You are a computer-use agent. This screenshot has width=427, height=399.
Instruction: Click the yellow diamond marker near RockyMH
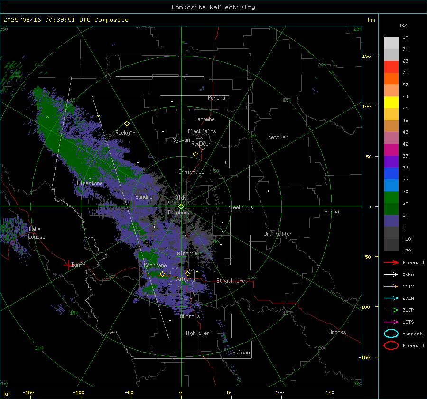pos(127,124)
